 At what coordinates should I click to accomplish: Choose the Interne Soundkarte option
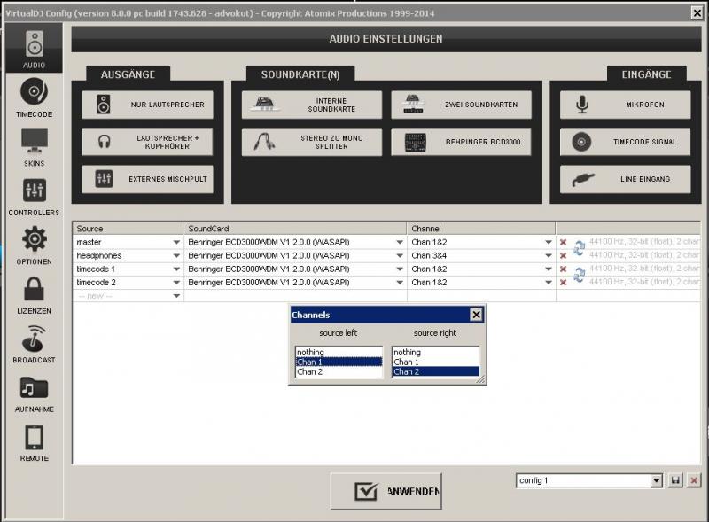(x=312, y=105)
